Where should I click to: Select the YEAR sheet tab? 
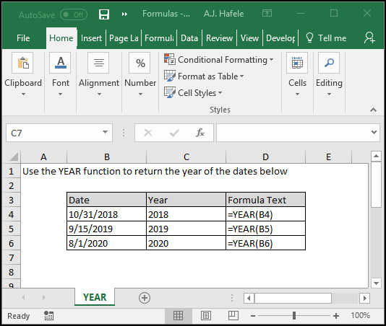[95, 297]
